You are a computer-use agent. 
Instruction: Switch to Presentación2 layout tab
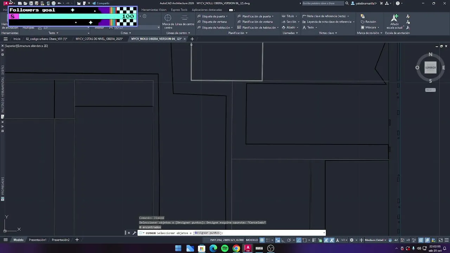(60, 240)
